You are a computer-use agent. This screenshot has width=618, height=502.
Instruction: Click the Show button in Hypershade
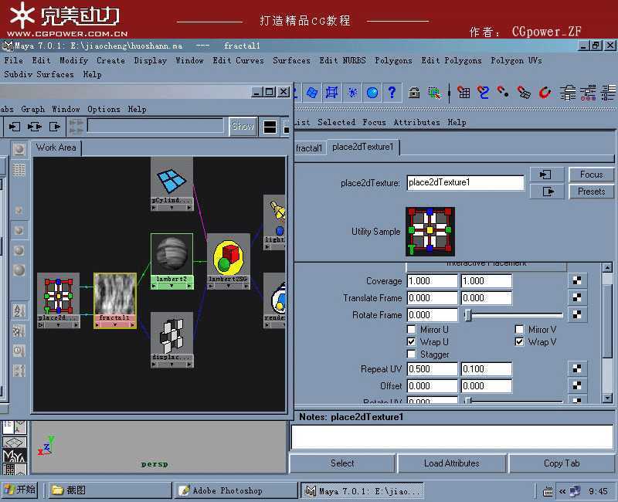coord(243,127)
